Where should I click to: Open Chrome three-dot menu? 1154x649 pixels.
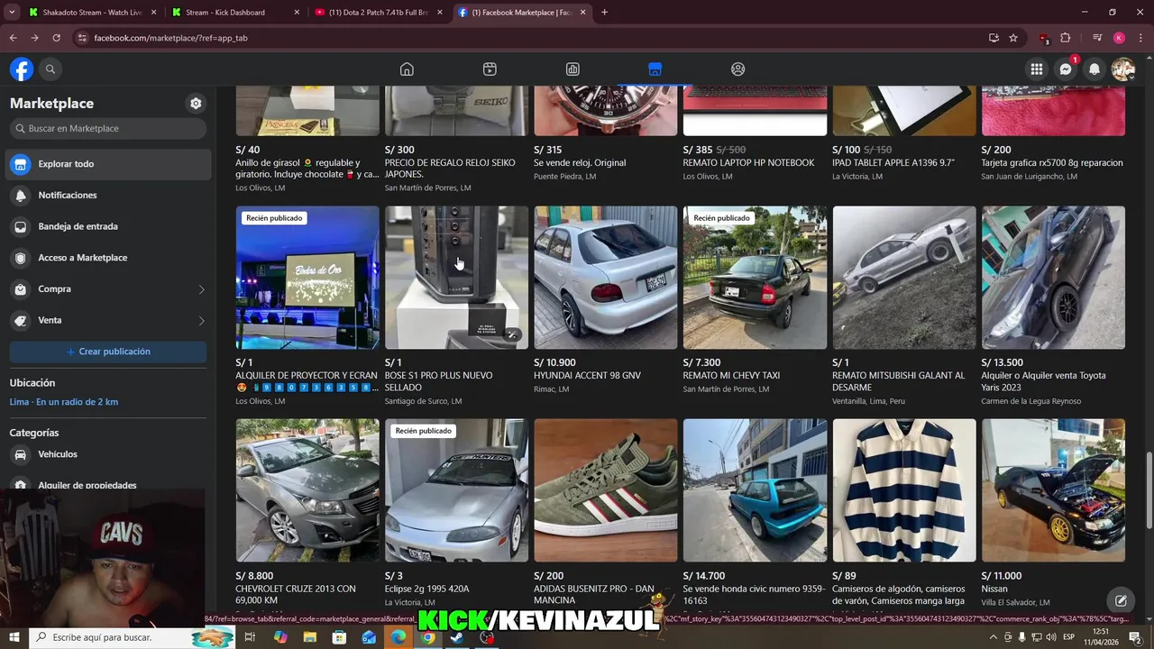pos(1140,38)
